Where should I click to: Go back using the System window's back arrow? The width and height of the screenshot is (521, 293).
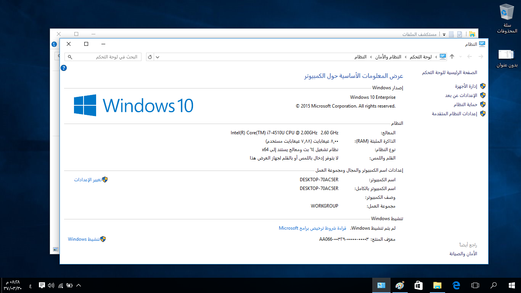[481, 57]
